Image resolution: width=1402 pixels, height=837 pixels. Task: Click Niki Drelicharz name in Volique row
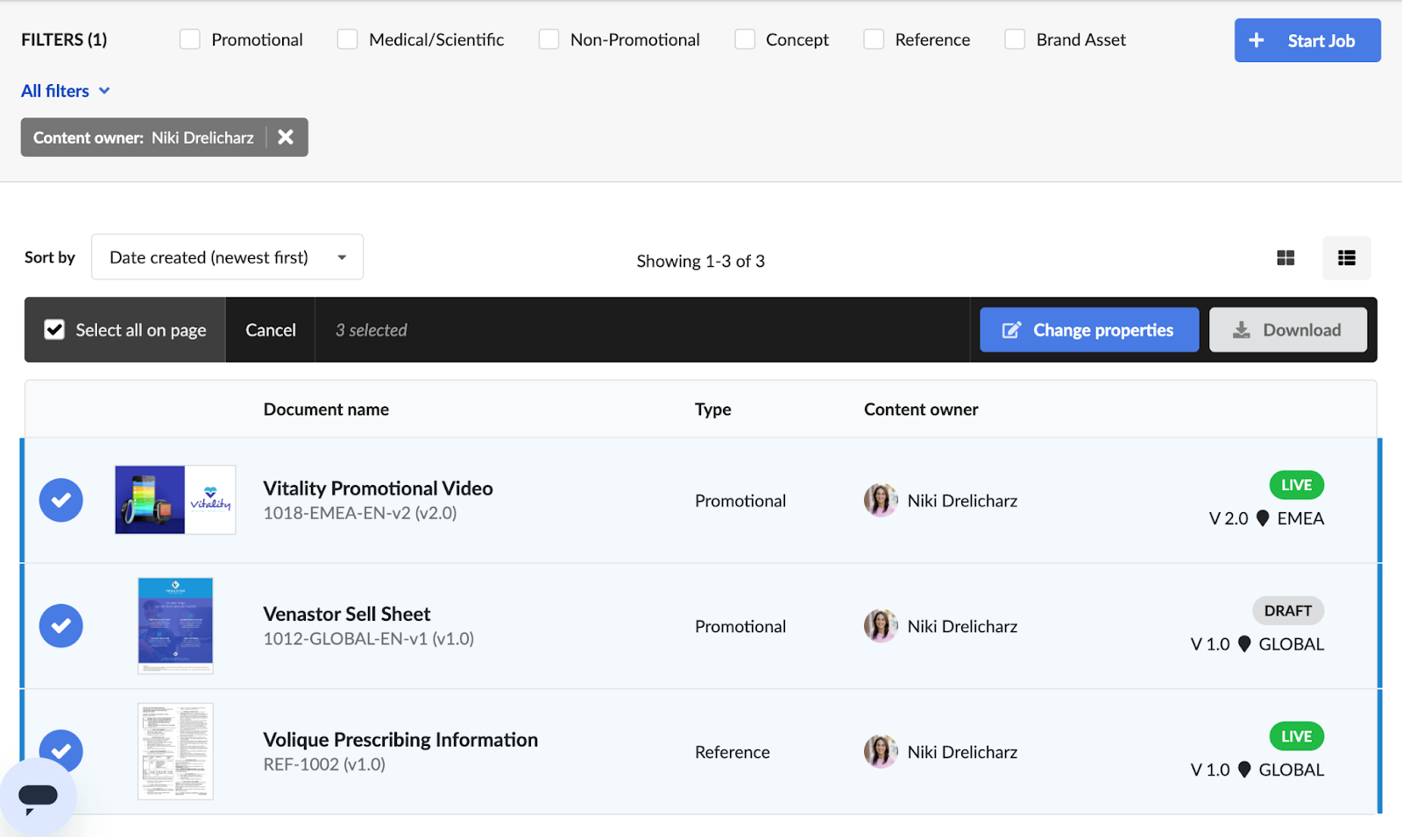[x=962, y=752]
